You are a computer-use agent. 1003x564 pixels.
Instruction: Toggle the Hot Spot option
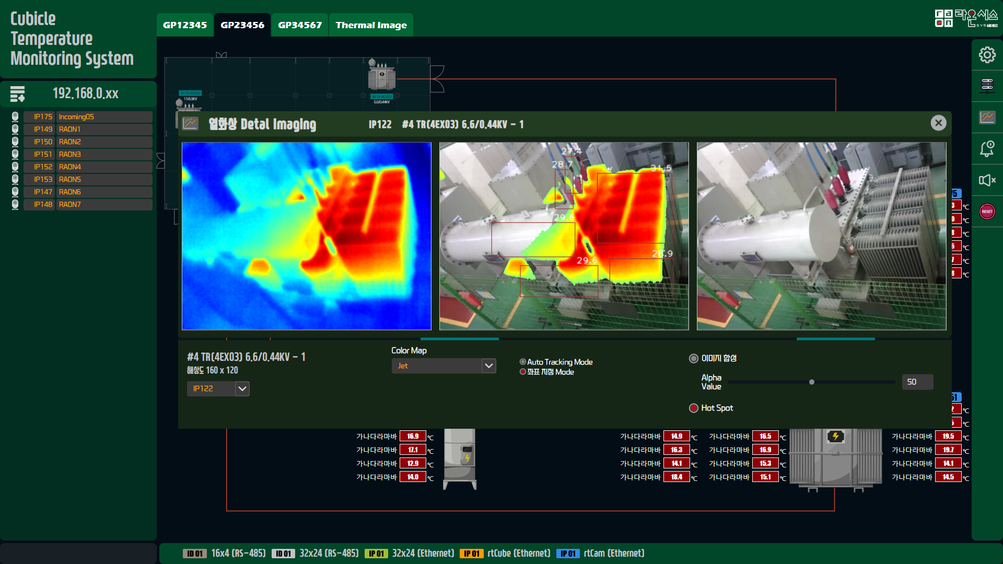(x=693, y=408)
